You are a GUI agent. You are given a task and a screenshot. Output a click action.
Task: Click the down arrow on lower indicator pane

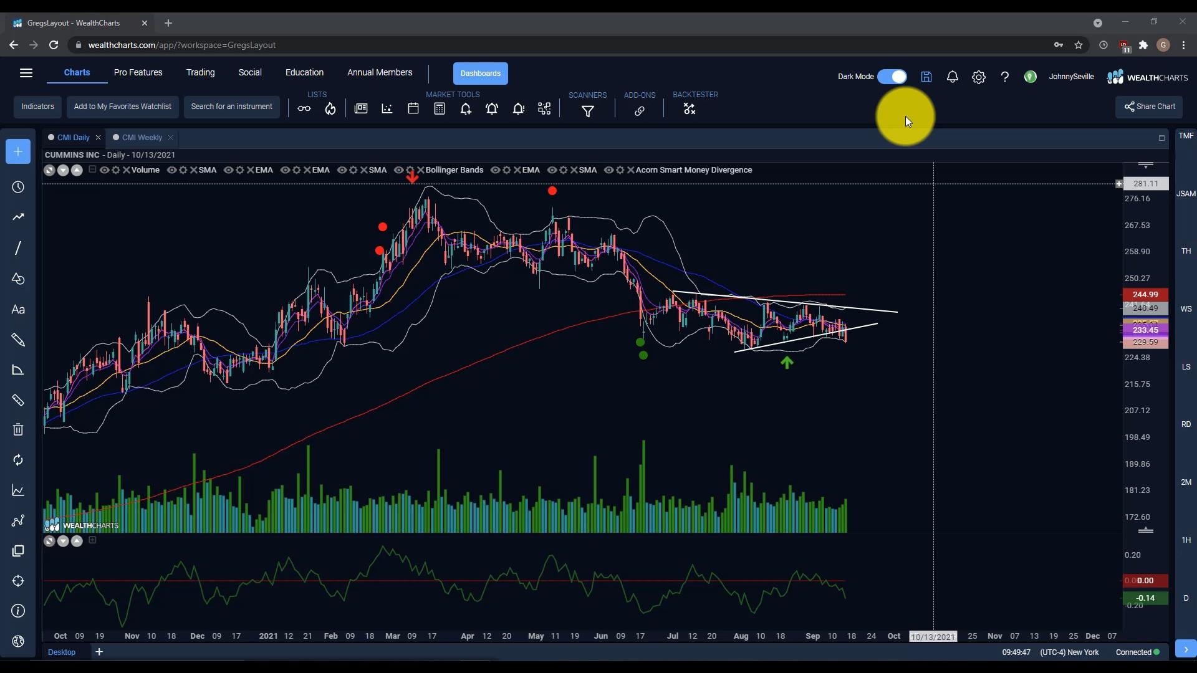tap(63, 541)
